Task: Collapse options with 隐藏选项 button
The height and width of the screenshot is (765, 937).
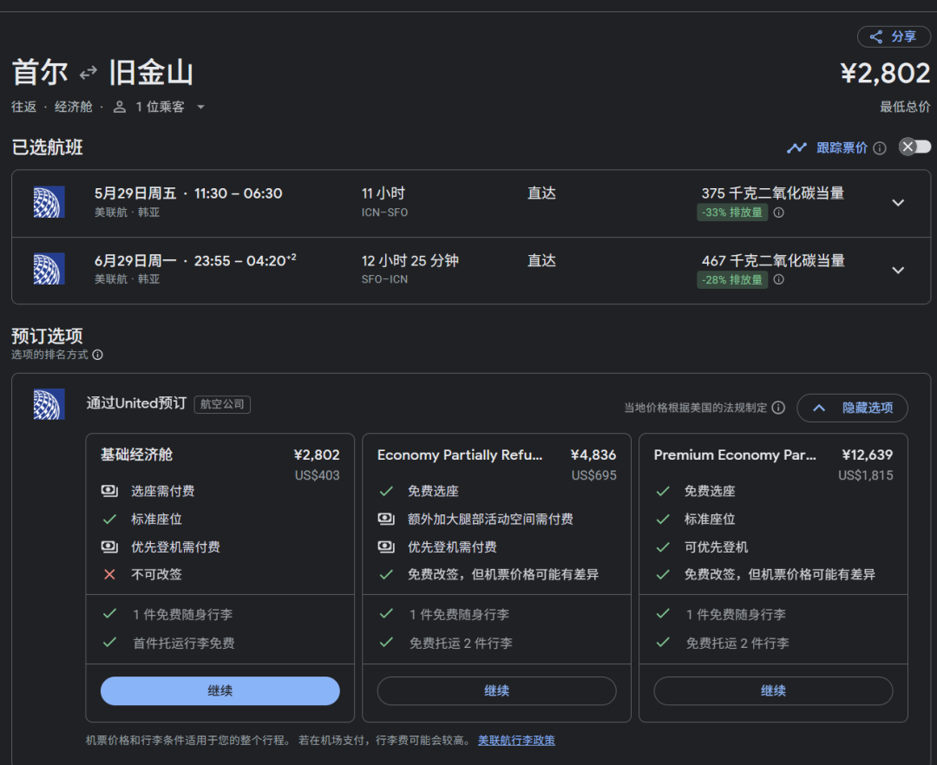Action: click(852, 408)
